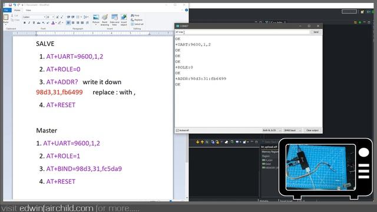377x212 pixels.
Task: Click the Save icon in WordPad title bar
Action: tap(10, 5)
